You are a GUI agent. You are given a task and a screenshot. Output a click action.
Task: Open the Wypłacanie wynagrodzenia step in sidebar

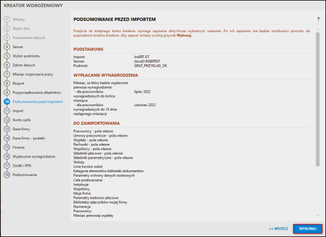click(34, 156)
